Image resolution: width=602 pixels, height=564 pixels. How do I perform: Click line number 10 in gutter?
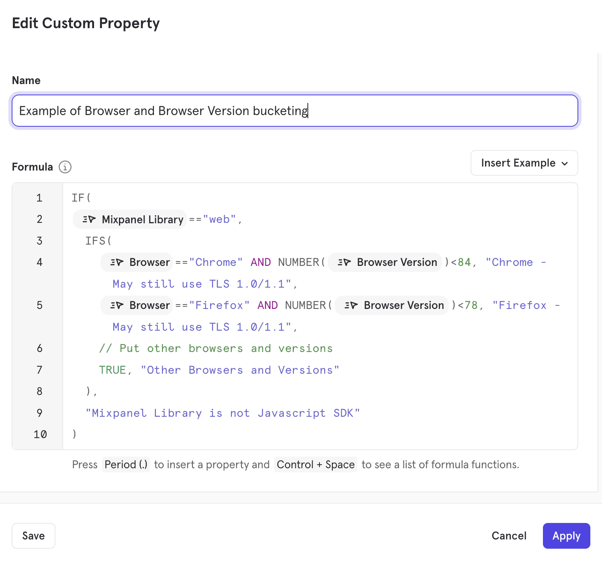point(40,434)
